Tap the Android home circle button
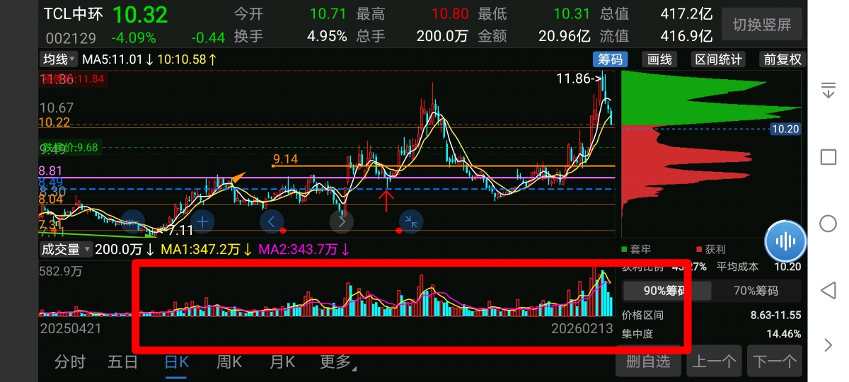The width and height of the screenshot is (849, 382). 828,224
